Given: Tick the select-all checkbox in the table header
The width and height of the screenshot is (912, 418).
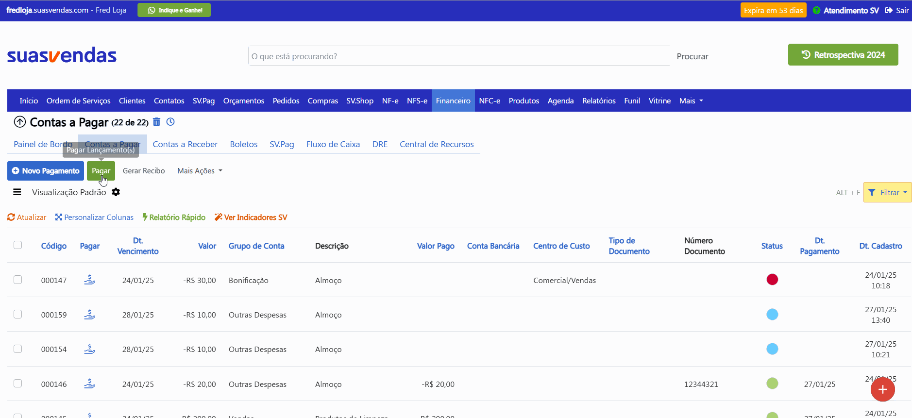Looking at the screenshot, I should pos(18,245).
